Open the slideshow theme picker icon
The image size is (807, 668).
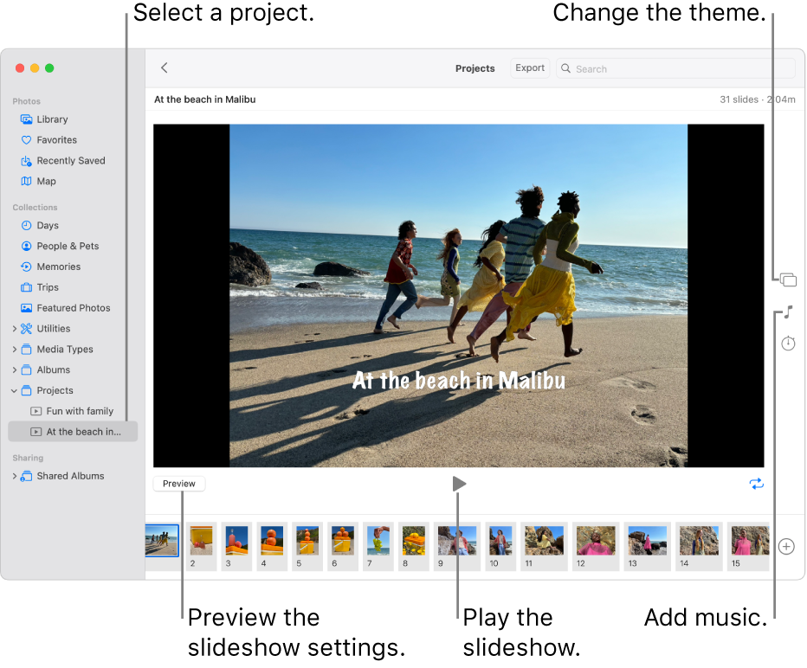(788, 279)
